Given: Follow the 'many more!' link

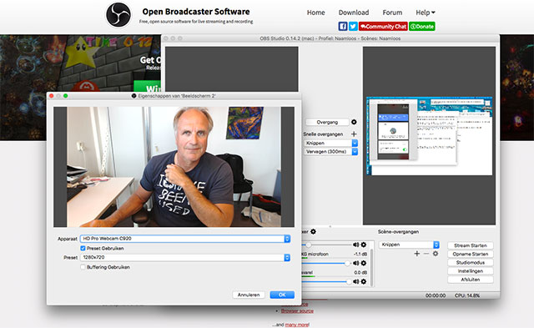Looking at the screenshot, I should click(297, 325).
